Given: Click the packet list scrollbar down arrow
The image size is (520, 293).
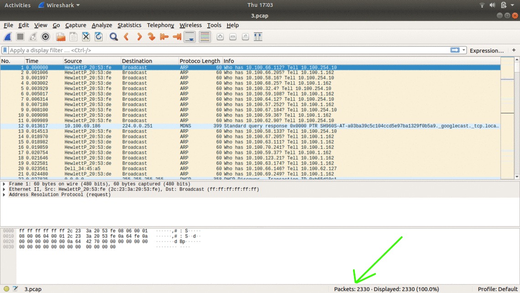Looking at the screenshot, I should click(x=517, y=177).
